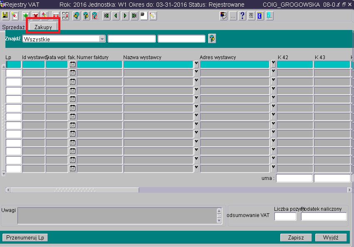Click the blue notebook C icon
The image size is (354, 247).
pyautogui.click(x=260, y=15)
